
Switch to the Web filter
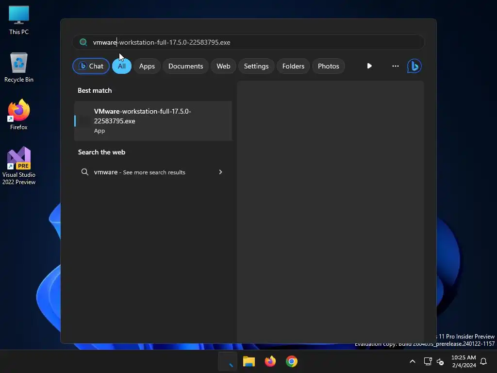223,66
